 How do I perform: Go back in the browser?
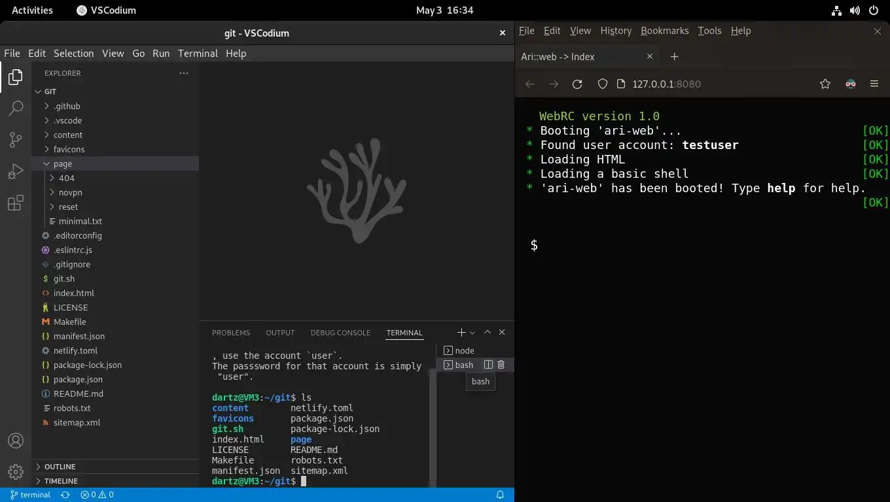pyautogui.click(x=530, y=84)
